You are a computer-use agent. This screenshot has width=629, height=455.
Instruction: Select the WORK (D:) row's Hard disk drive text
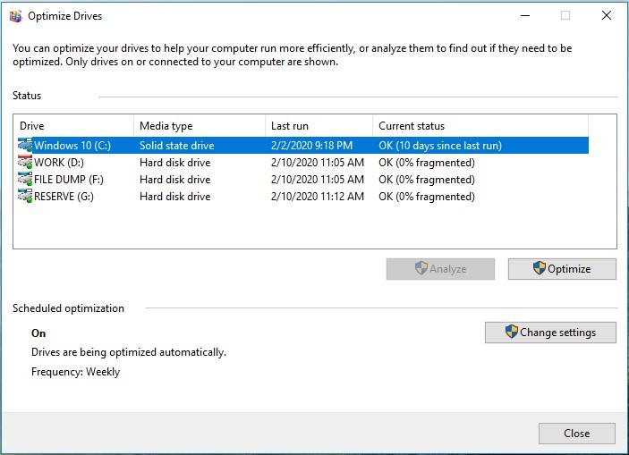[x=174, y=163]
